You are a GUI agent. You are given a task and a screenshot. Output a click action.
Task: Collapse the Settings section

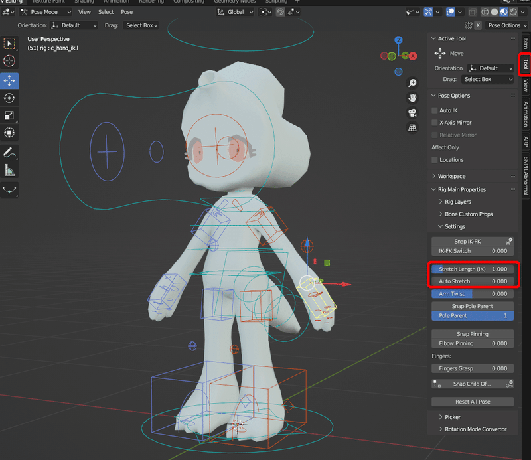coord(455,226)
